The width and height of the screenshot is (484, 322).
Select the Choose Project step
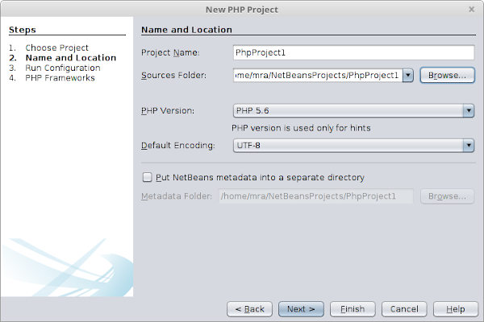point(56,47)
